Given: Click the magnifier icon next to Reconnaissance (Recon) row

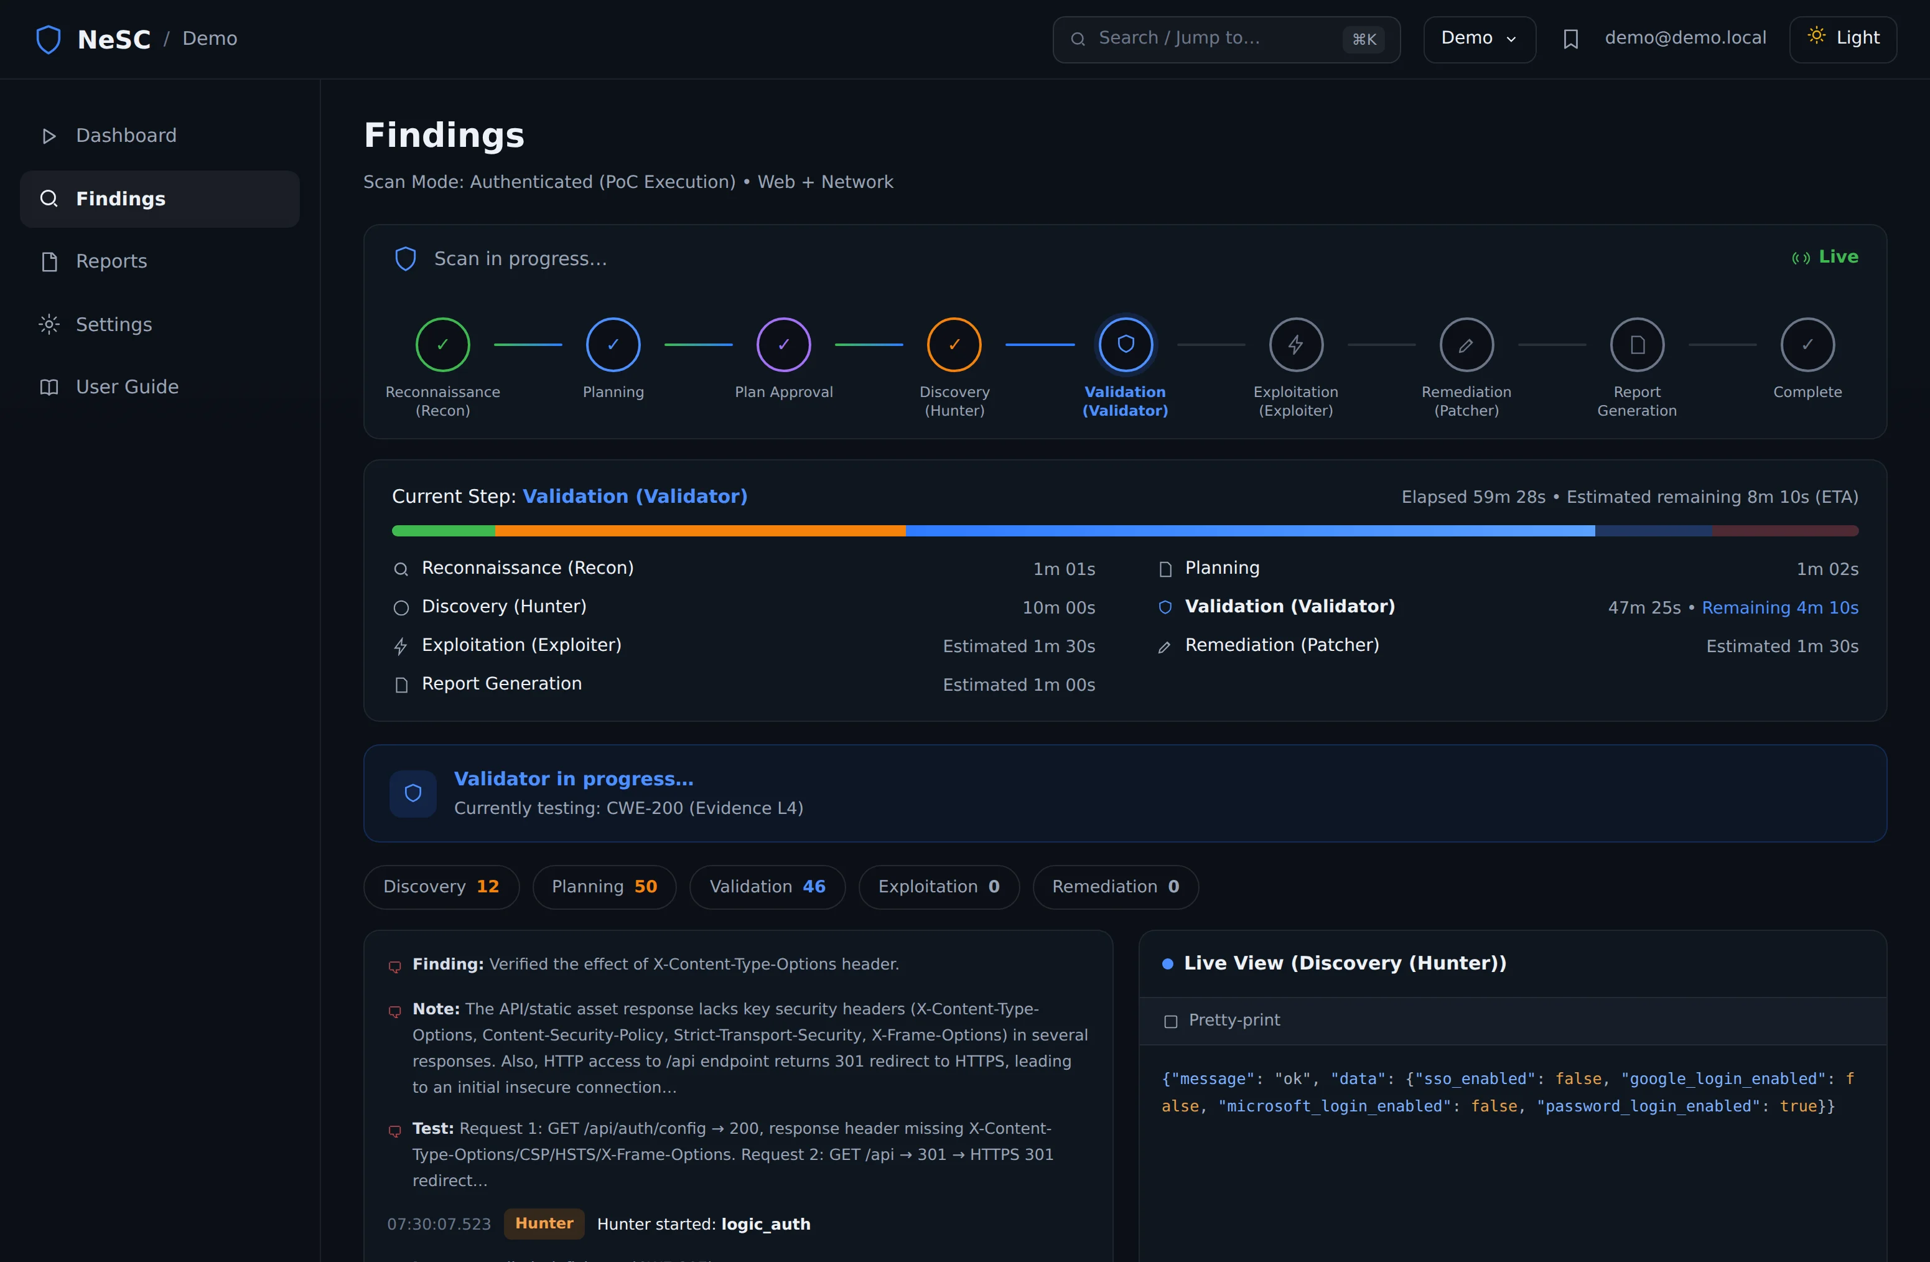Looking at the screenshot, I should (401, 569).
